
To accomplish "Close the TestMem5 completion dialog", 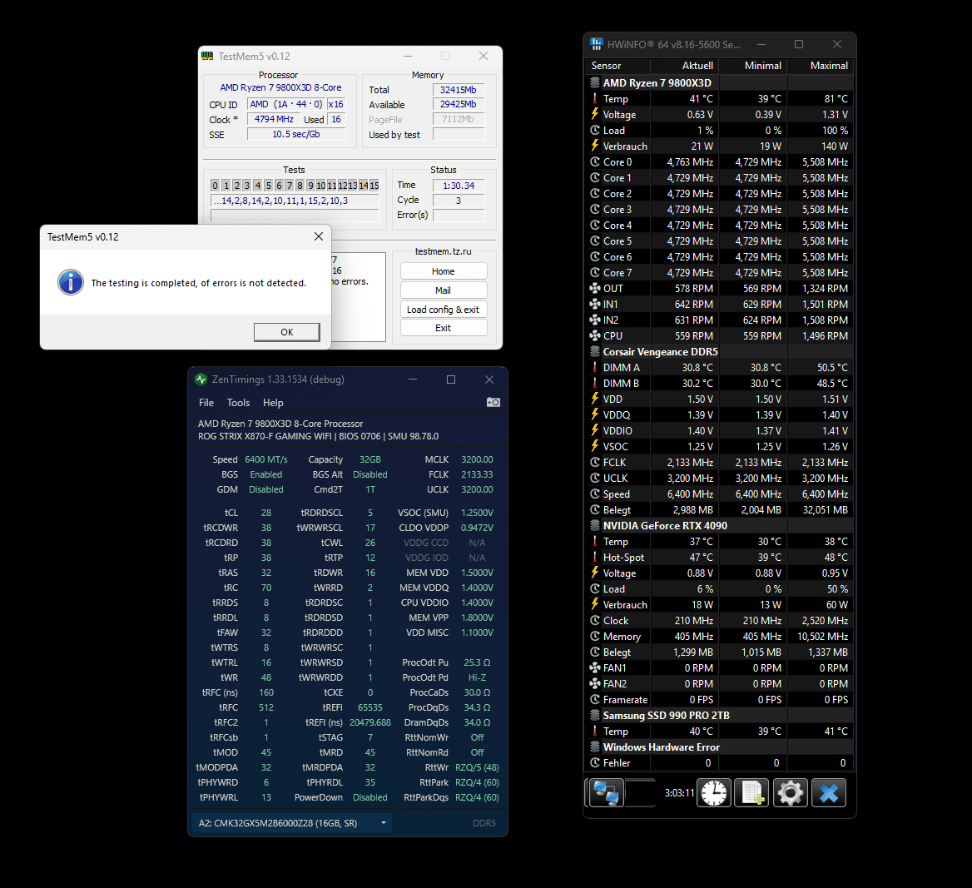I will point(319,236).
